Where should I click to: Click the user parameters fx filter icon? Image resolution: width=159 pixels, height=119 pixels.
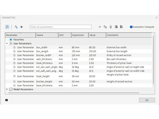pyautogui.click(x=16, y=27)
